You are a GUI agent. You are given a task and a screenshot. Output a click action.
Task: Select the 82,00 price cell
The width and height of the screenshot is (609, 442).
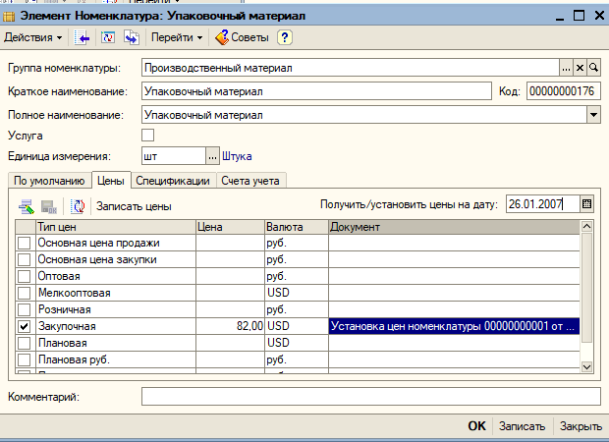click(x=230, y=326)
